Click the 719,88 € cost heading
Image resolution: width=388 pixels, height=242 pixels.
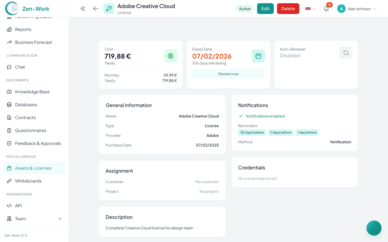[x=118, y=56]
